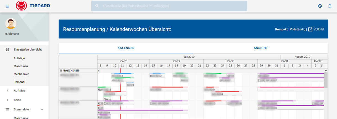Select Maschinen under Einsatzplan Übersicht
337x119 pixels.
pos(21,66)
